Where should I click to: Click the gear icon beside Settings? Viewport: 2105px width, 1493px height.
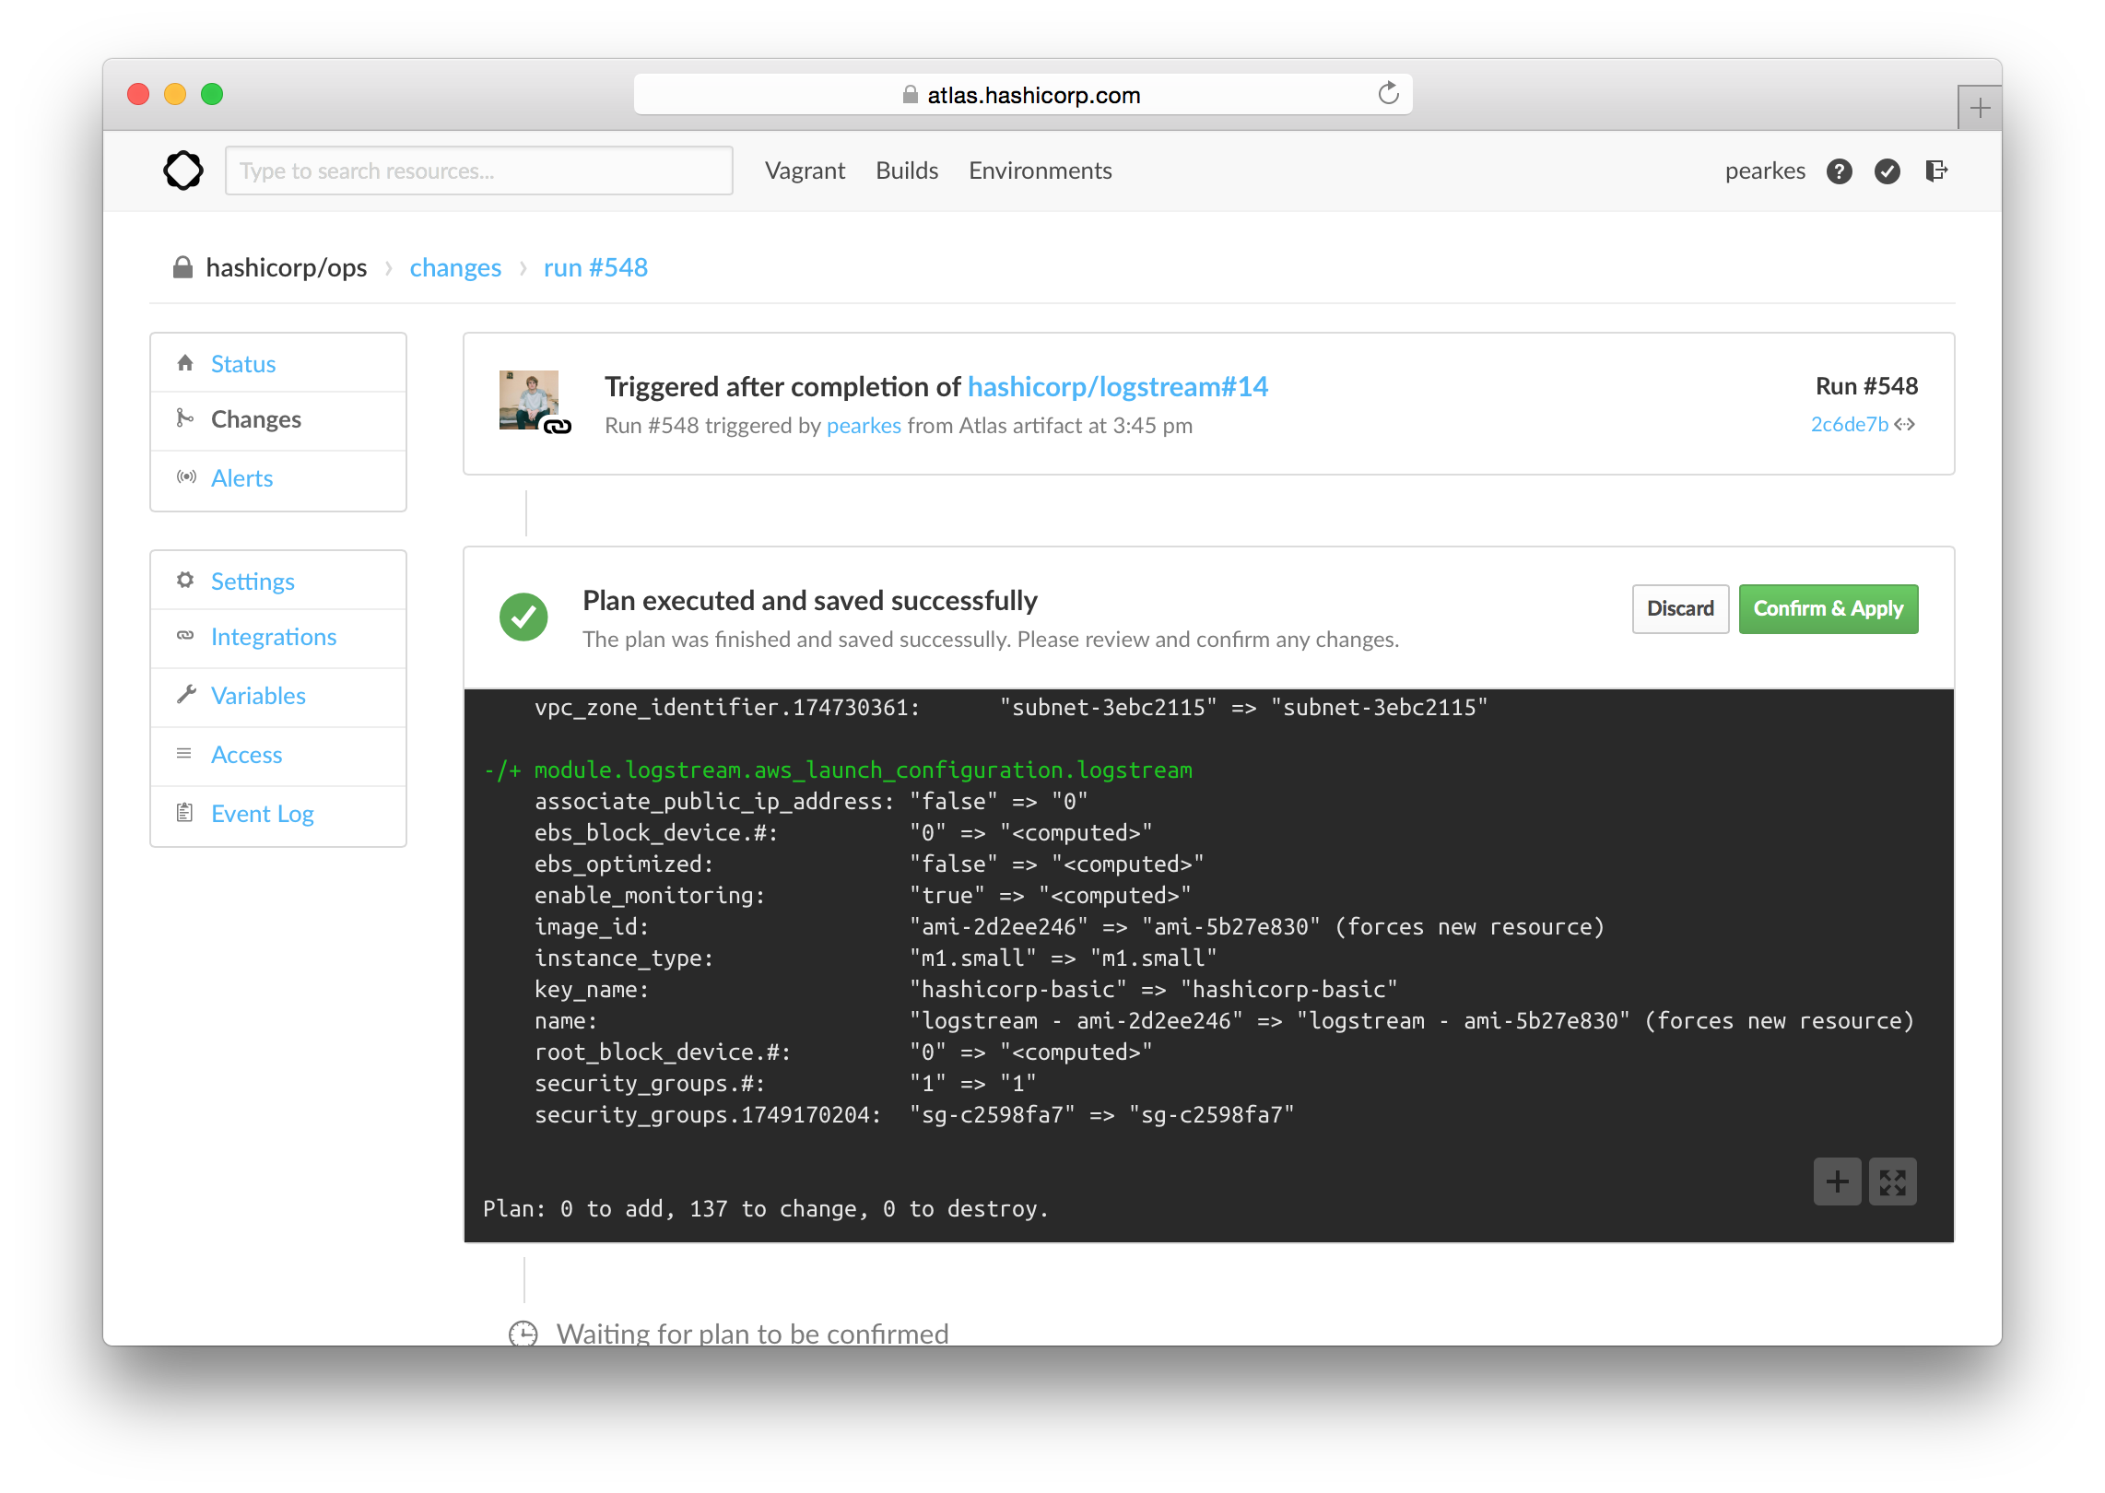tap(185, 581)
